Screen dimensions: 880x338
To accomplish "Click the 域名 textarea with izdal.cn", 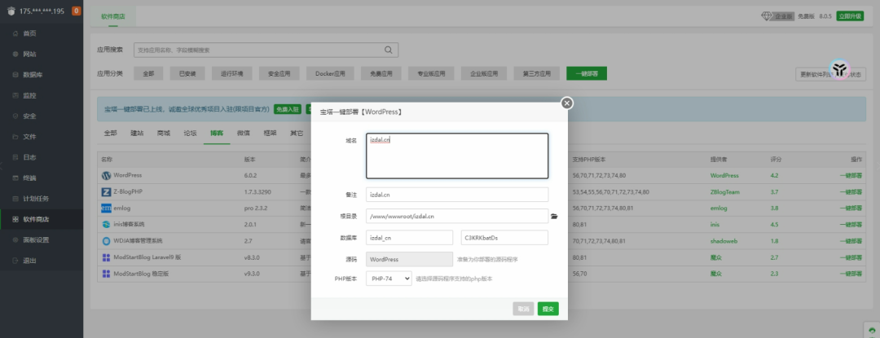I will pos(457,156).
